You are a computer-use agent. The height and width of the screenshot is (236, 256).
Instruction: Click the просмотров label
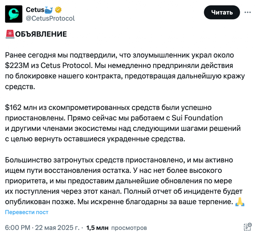[129, 228]
